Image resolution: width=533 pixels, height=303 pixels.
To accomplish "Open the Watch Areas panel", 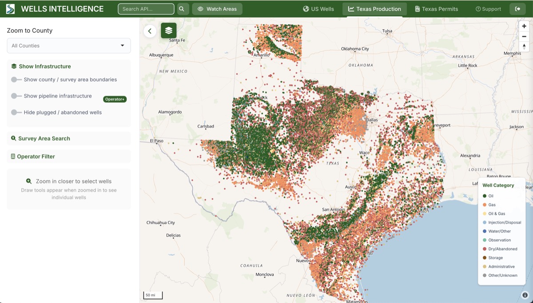I will click(217, 8).
